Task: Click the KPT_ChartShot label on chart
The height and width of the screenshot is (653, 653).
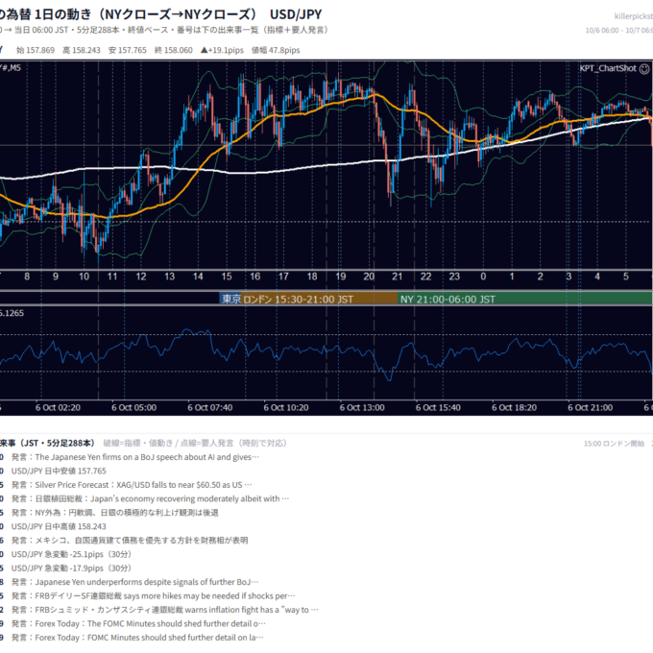Action: tap(608, 69)
